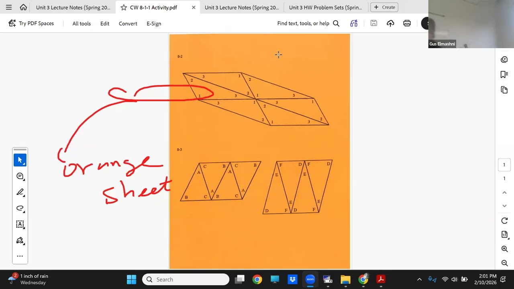Click the orange PDF page
The image size is (514, 289).
point(260,151)
